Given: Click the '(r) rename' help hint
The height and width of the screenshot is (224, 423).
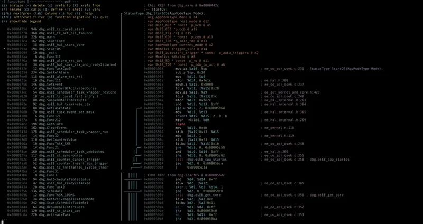Looking at the screenshot, I should point(11,10).
